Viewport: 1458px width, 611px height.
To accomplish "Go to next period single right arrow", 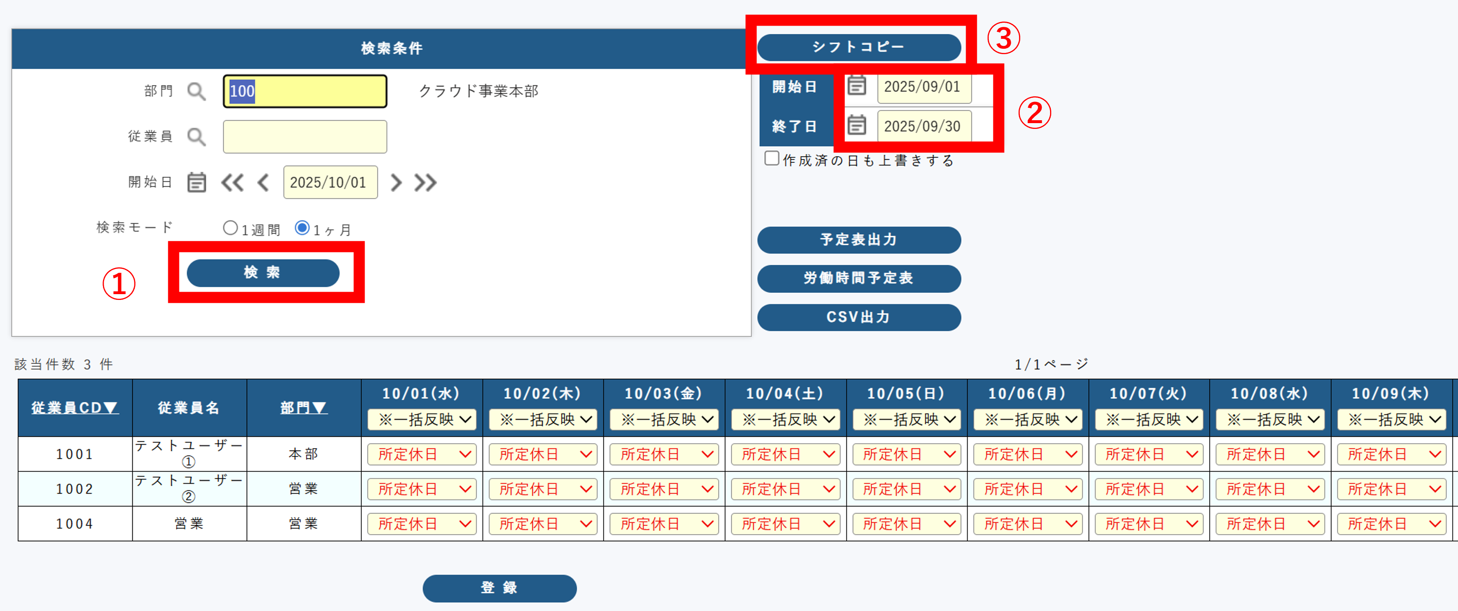I will (x=396, y=183).
